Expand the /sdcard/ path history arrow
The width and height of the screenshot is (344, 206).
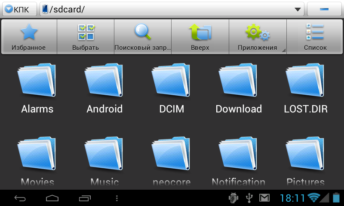pos(298,9)
